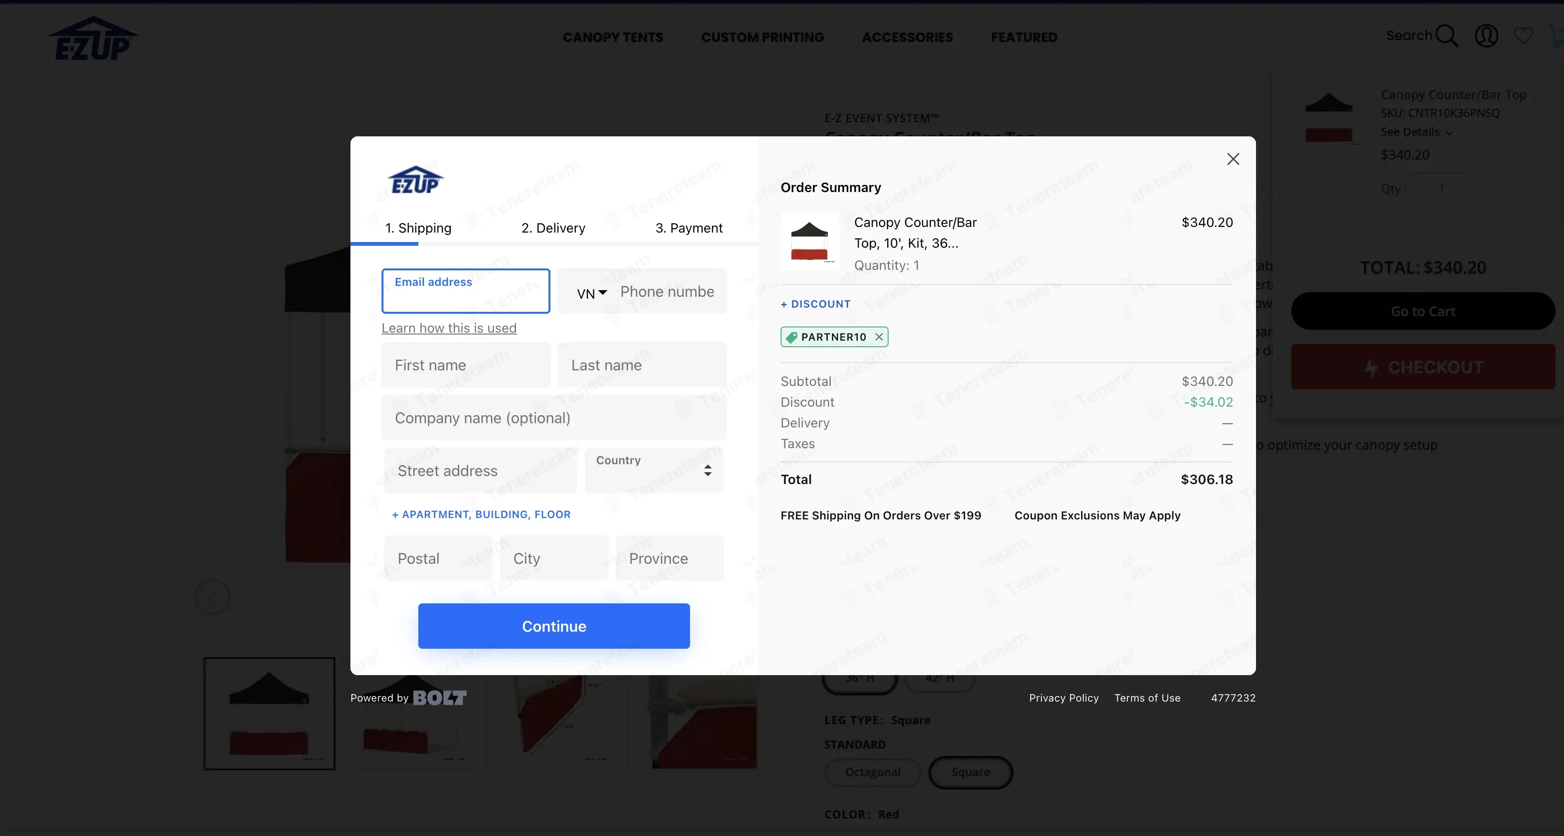
Task: Click the Bolt logo in Powered by footer
Action: (x=440, y=698)
